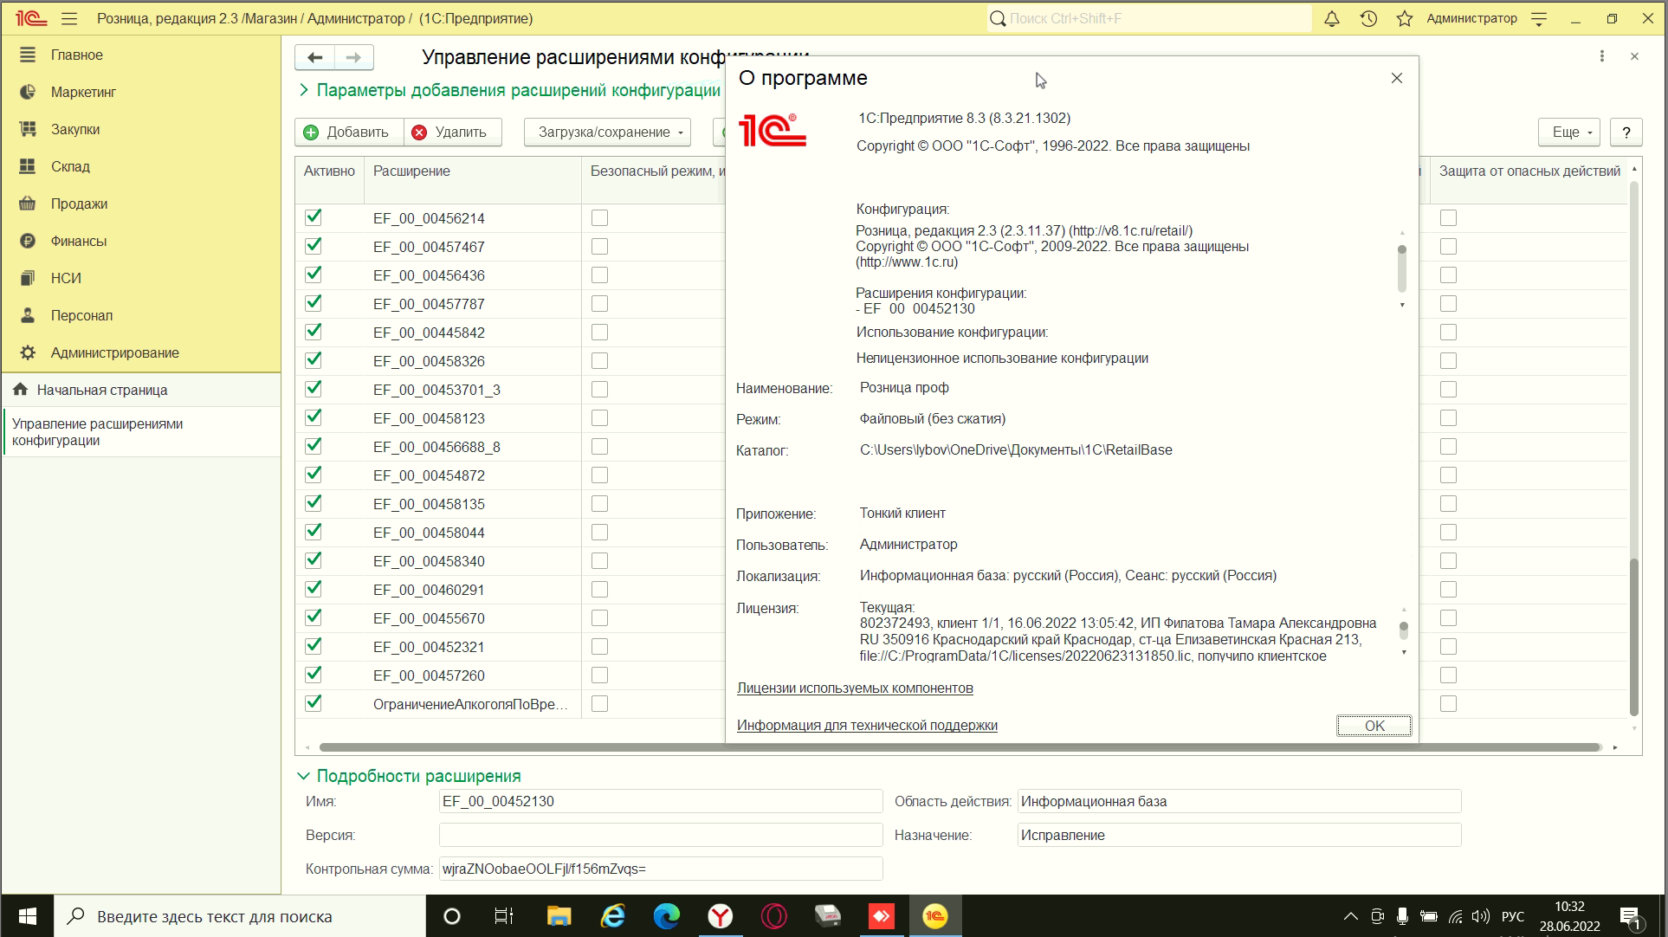Viewport: 1668px width, 937px height.
Task: Open the Маркетинг section
Action: coord(83,92)
